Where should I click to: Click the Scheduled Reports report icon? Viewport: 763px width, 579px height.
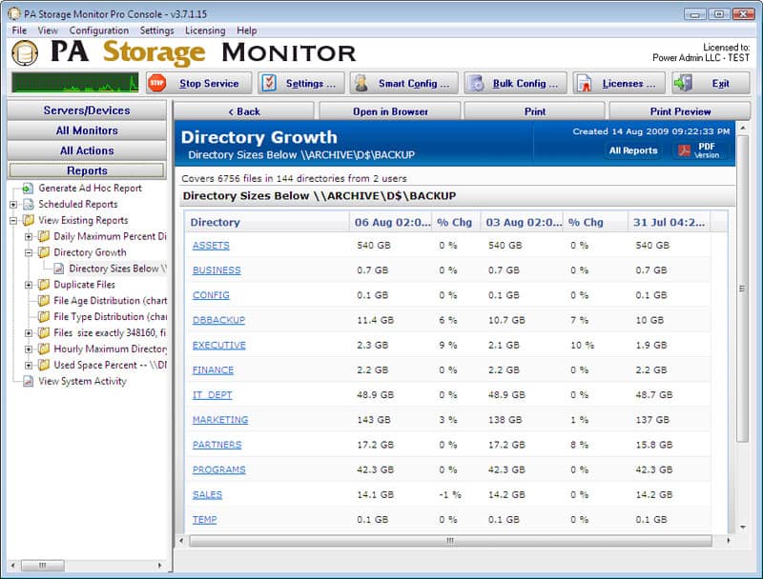point(31,204)
